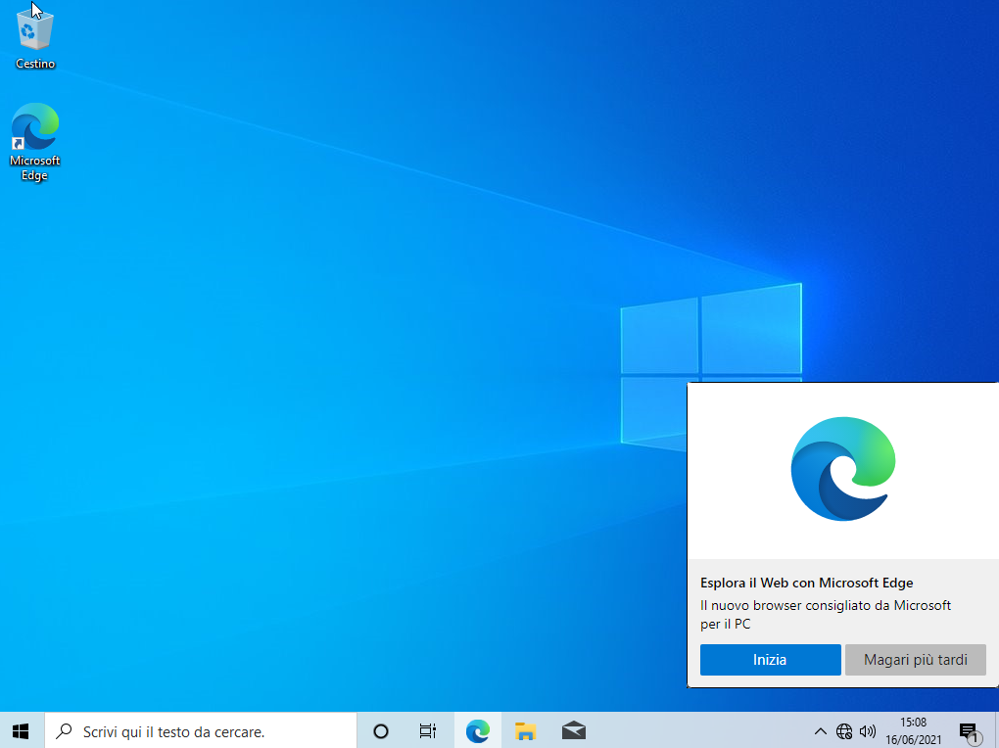This screenshot has width=999, height=748.
Task: Launch Microsoft Edge from the taskbar
Action: tap(477, 730)
